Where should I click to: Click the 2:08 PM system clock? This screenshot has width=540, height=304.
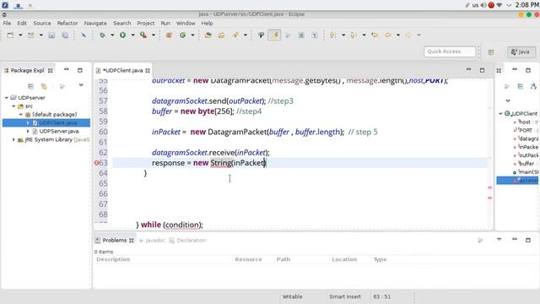pos(526,5)
